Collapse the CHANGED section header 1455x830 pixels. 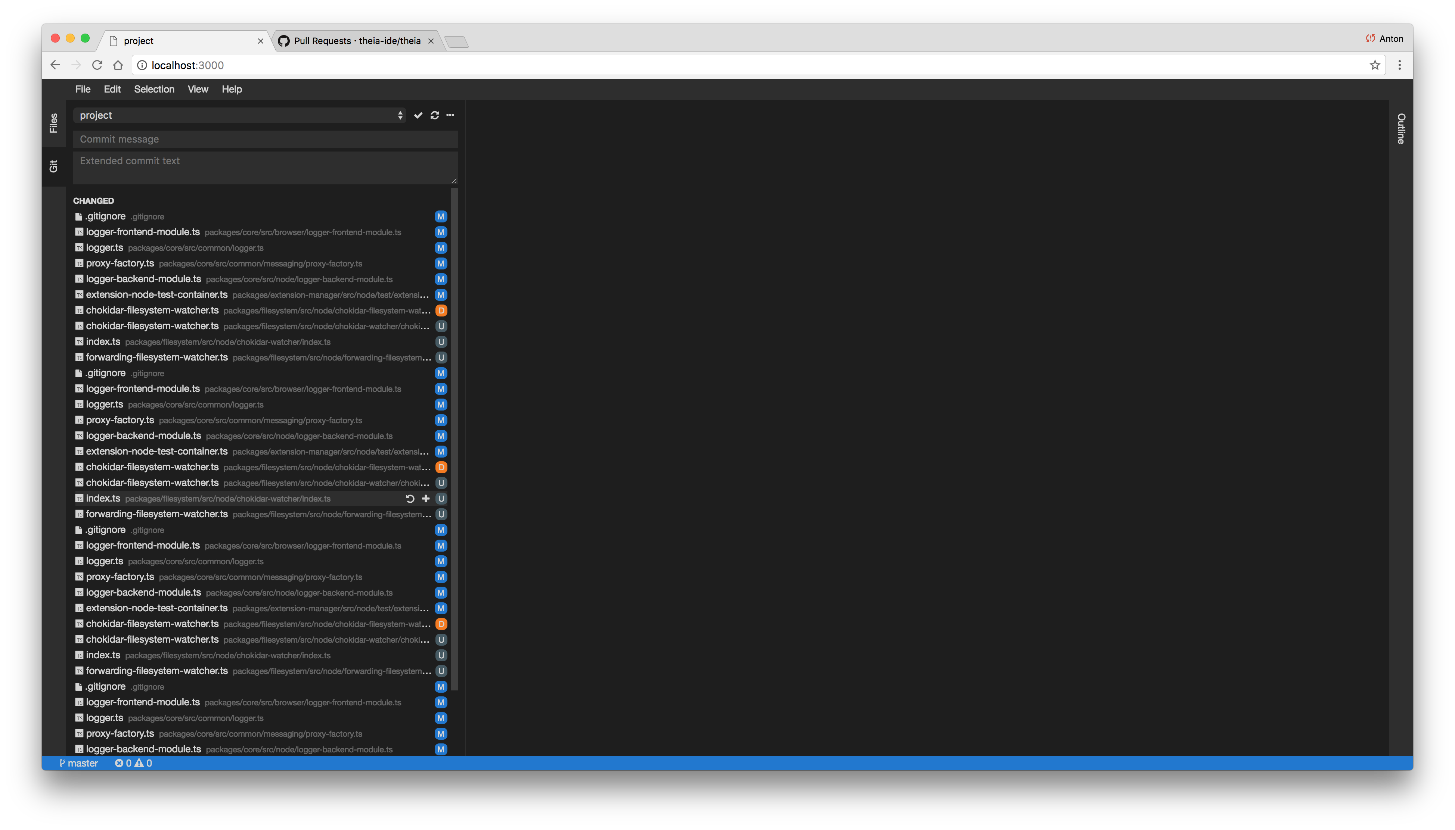pyautogui.click(x=93, y=201)
